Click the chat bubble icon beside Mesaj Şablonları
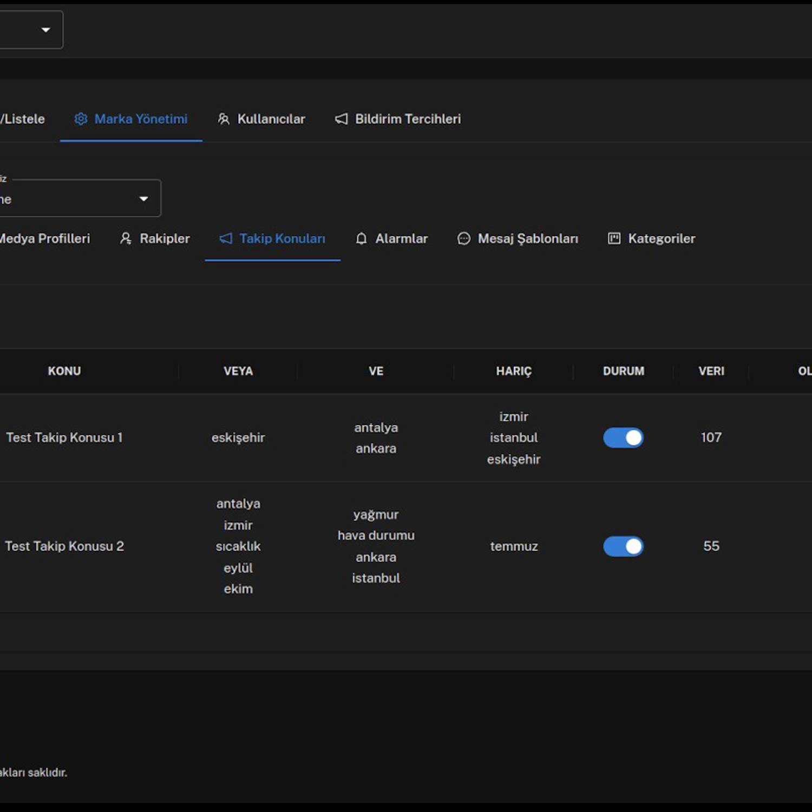The height and width of the screenshot is (812, 812). 464,239
